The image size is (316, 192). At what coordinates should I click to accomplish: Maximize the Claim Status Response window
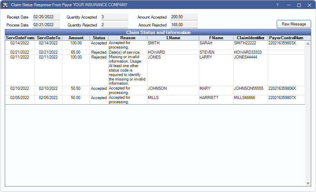tap(299, 5)
